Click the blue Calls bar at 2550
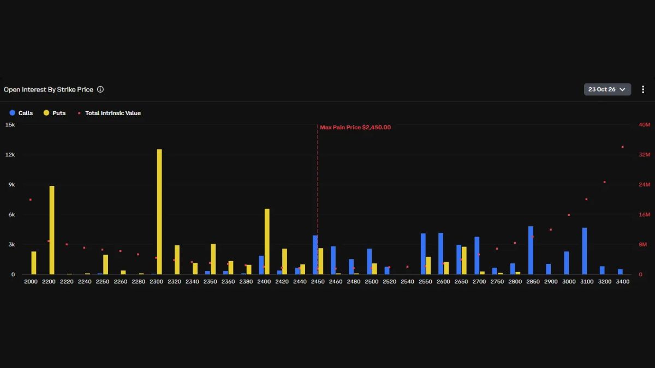Viewport: 655px width, 368px height. (x=423, y=254)
